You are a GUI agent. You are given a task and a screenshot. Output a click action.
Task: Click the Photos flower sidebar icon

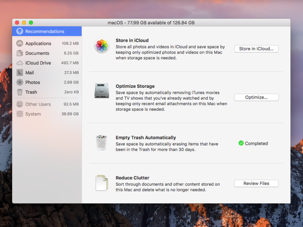point(20,82)
